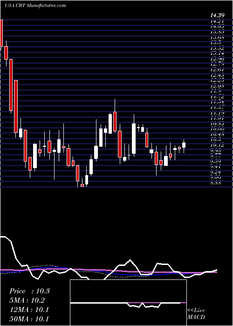Select the 12.61 price axis label
This screenshot has height=326, width=233.
coord(218,70)
